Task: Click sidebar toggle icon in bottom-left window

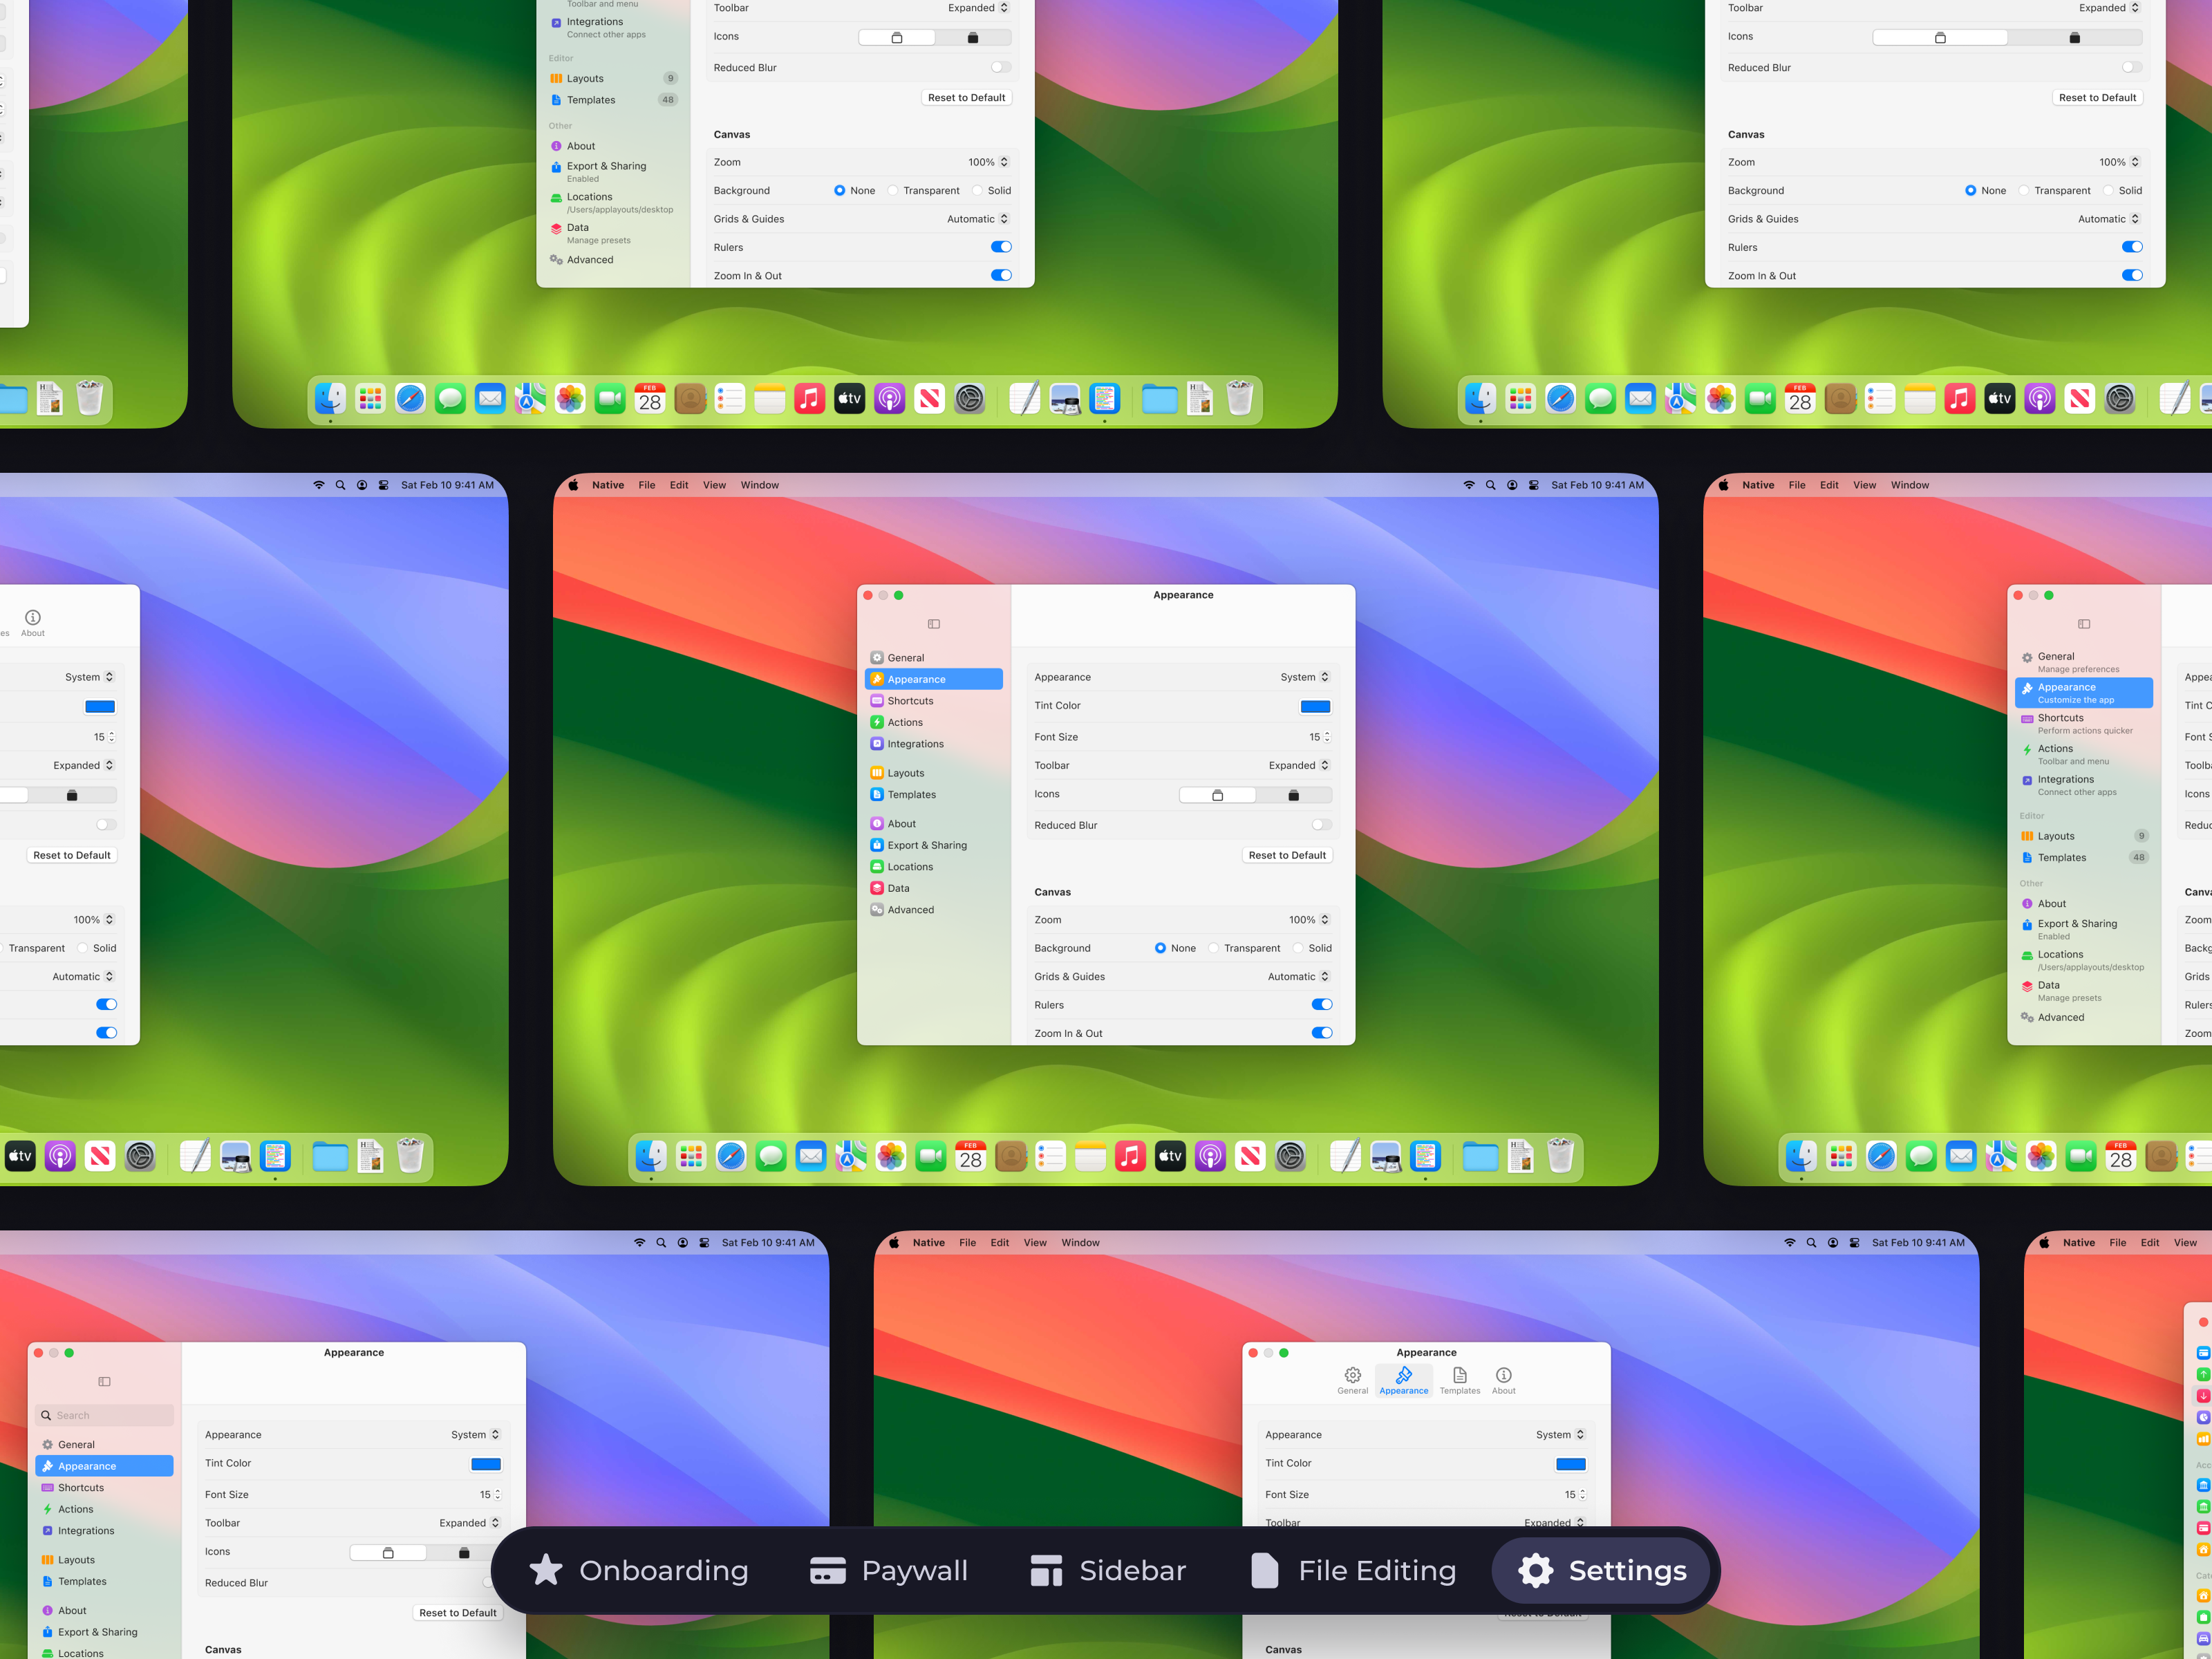Action: (104, 1381)
